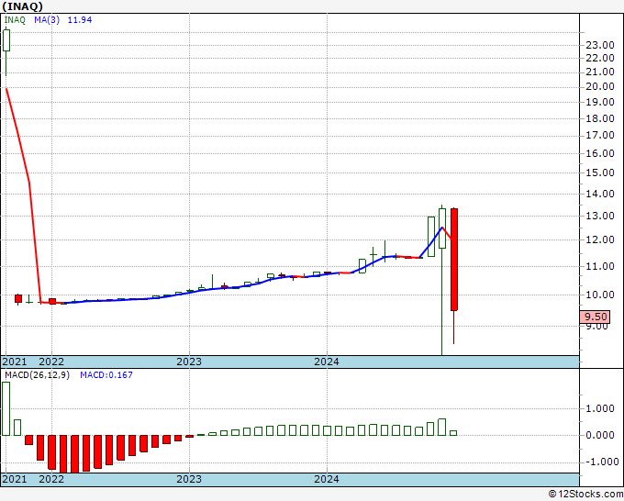Screen dimensions: 624x501
Task: Click the 0.000 MACD axis label
Action: (x=600, y=435)
